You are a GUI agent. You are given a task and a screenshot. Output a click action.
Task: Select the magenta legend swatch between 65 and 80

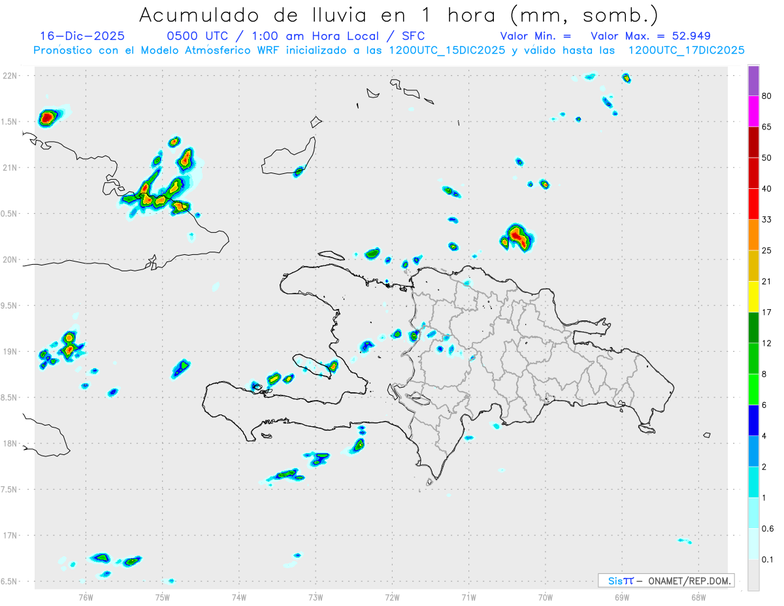pos(753,112)
